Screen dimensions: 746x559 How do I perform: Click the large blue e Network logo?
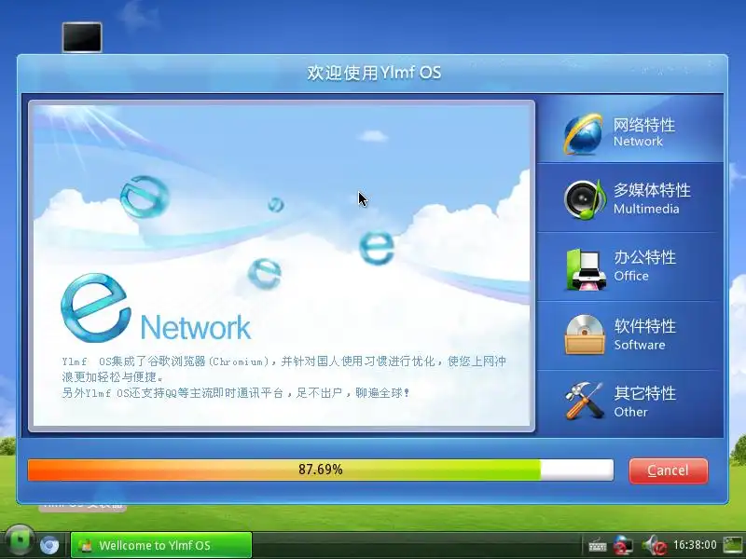click(x=155, y=308)
